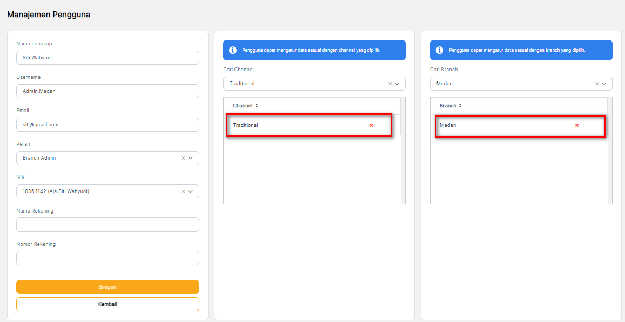The height and width of the screenshot is (322, 625).
Task: Clear the Cari Channel selection
Action: [390, 84]
